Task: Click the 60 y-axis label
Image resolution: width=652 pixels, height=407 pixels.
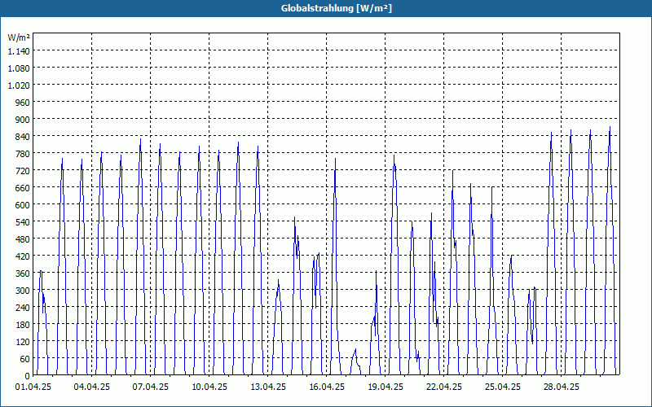Action: pyautogui.click(x=25, y=359)
